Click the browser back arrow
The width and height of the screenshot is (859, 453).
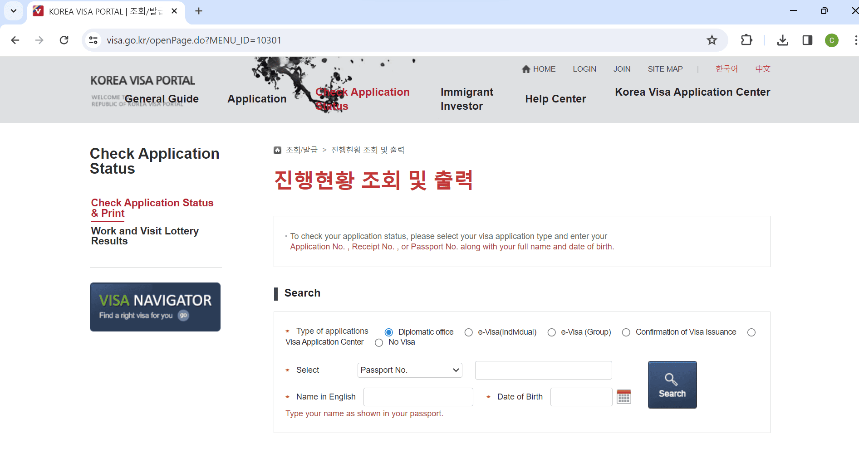(x=15, y=40)
